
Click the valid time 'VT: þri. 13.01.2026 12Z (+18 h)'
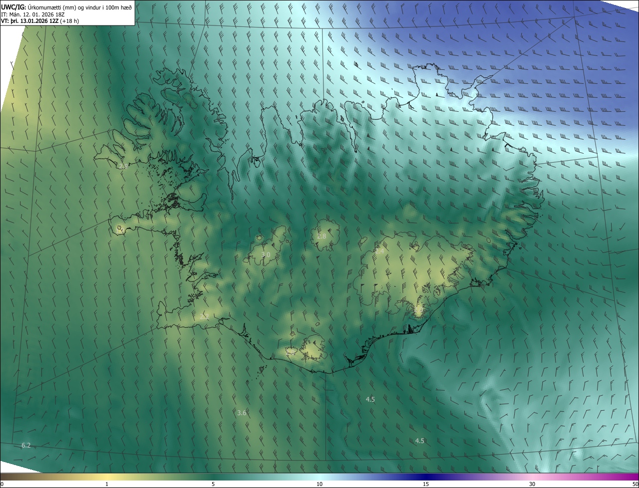(x=40, y=21)
